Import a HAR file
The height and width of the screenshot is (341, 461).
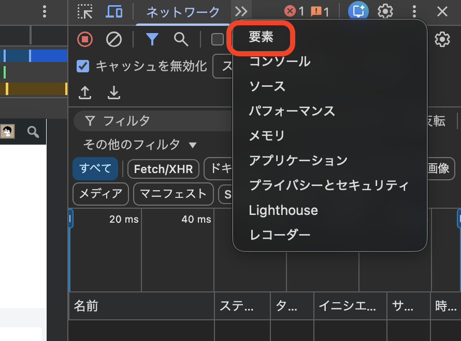tap(84, 93)
